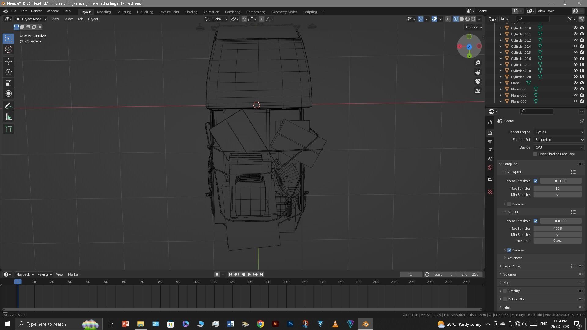This screenshot has width=587, height=330.
Task: Switch to Geometry Nodes workspace tab
Action: (x=284, y=12)
